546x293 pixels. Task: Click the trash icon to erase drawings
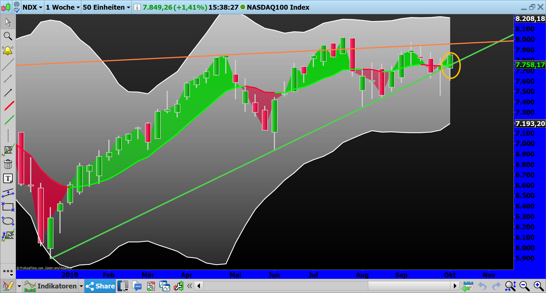8,164
